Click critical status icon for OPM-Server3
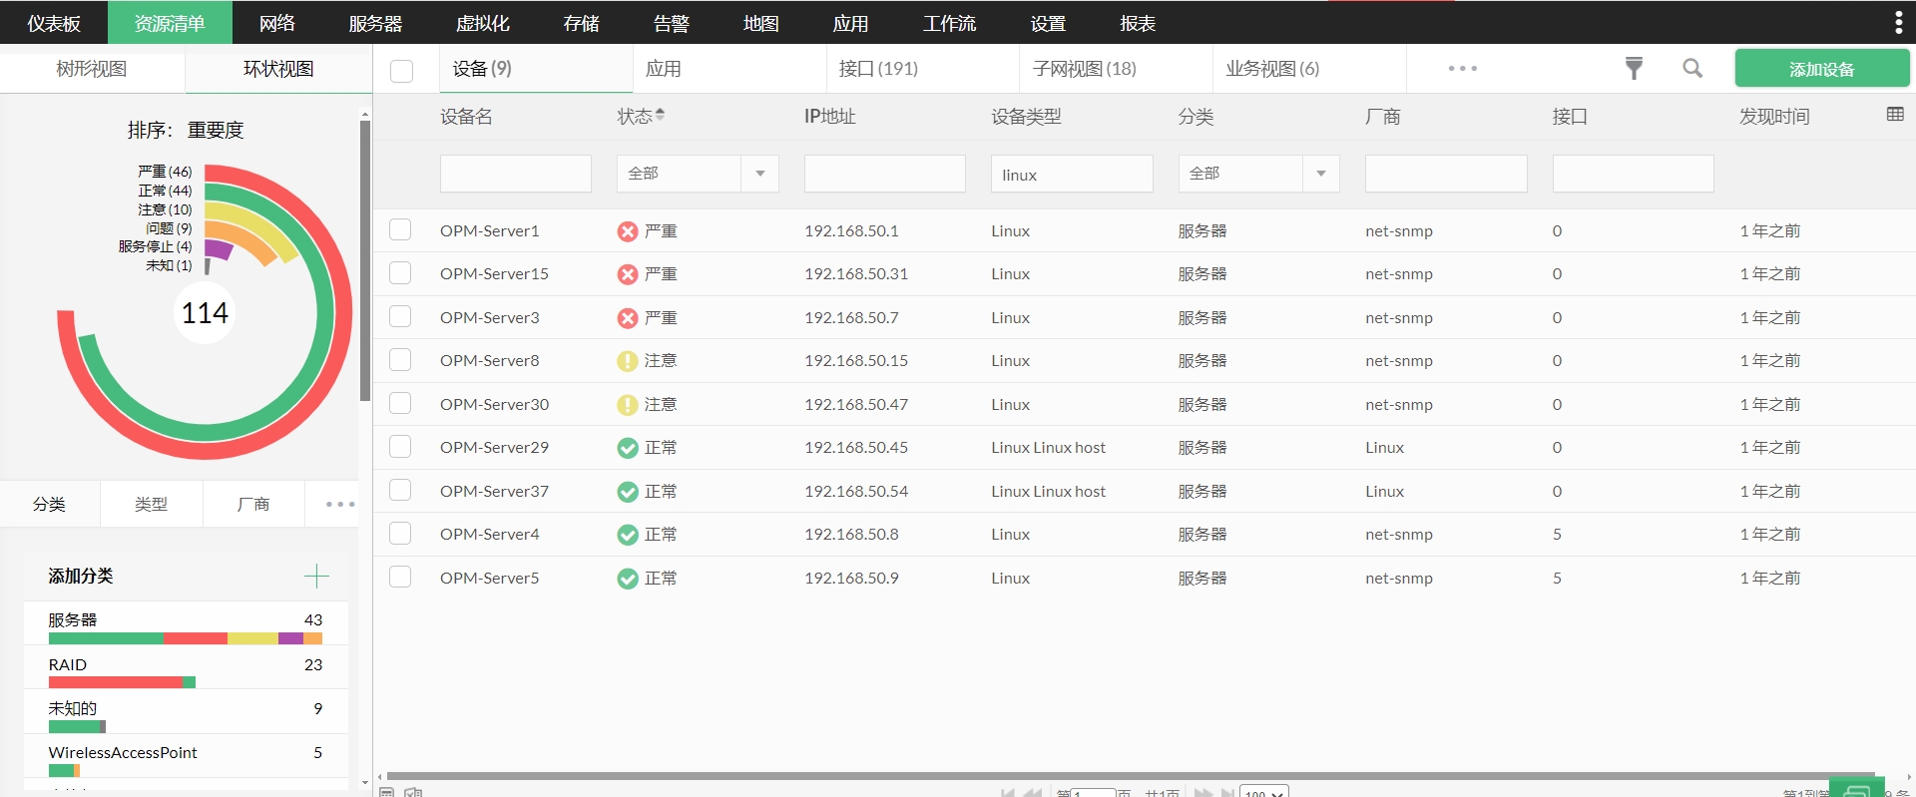The height and width of the screenshot is (797, 1916). pyautogui.click(x=628, y=318)
